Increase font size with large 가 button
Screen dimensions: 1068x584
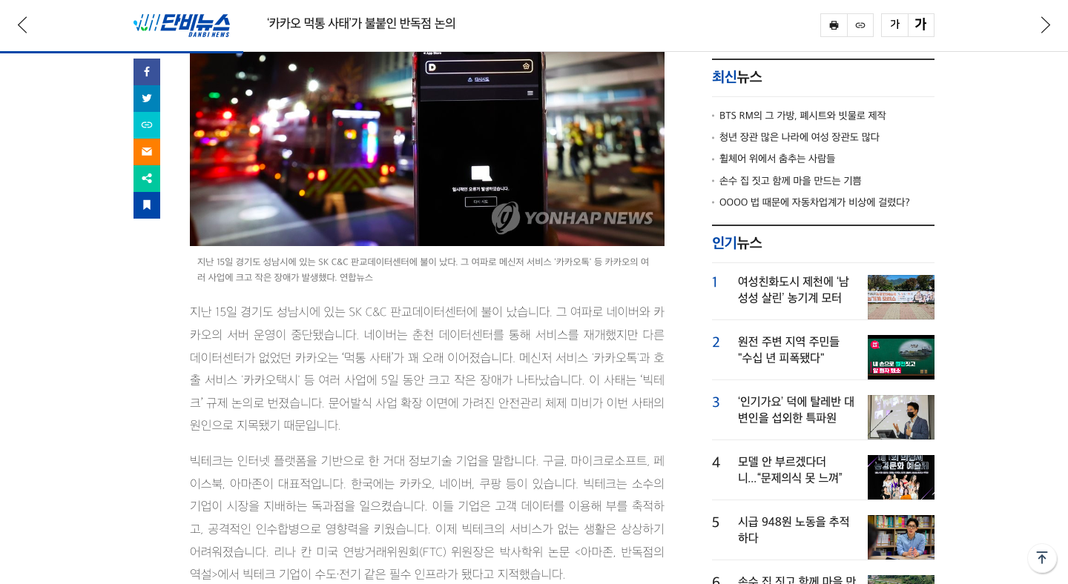pyautogui.click(x=921, y=25)
